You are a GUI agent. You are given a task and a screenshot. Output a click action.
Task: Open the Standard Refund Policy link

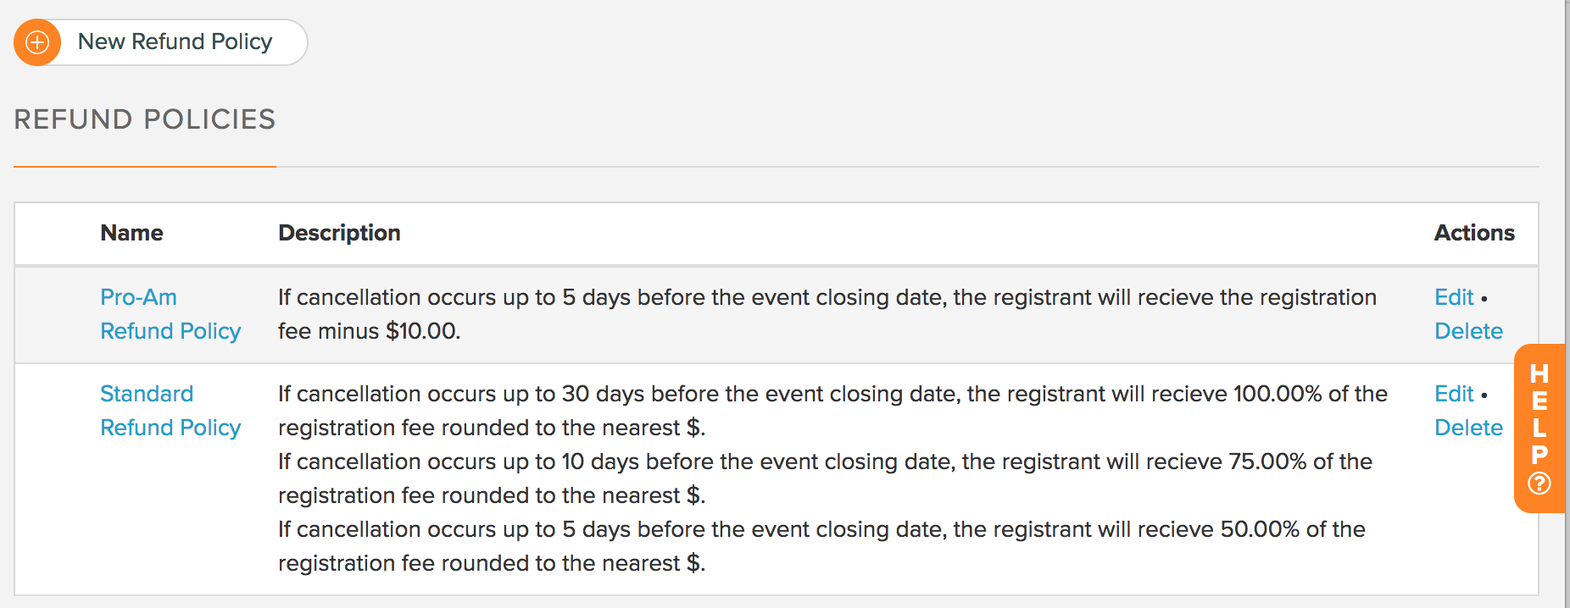pyautogui.click(x=170, y=411)
